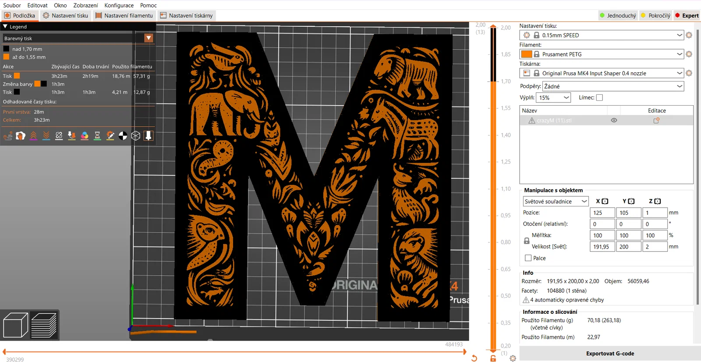
Task: Open the Filament preset dropdown Prusament PETG
Action: (602, 54)
